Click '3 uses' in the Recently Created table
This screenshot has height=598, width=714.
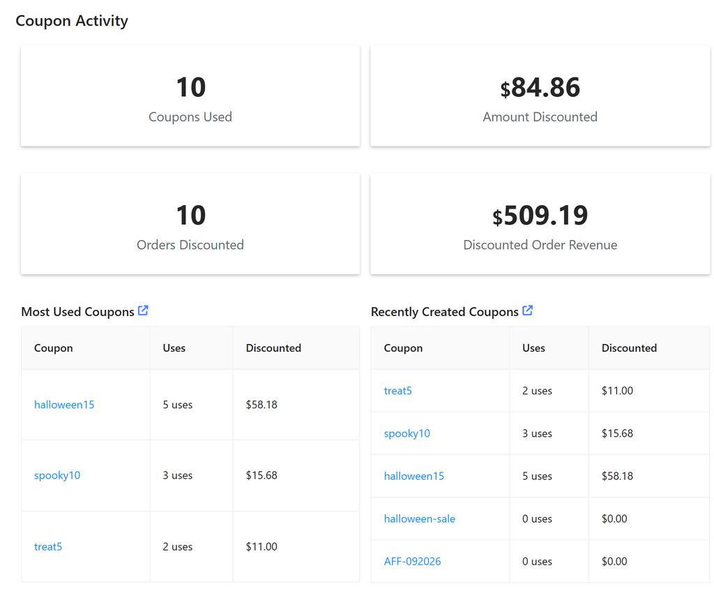(x=538, y=433)
